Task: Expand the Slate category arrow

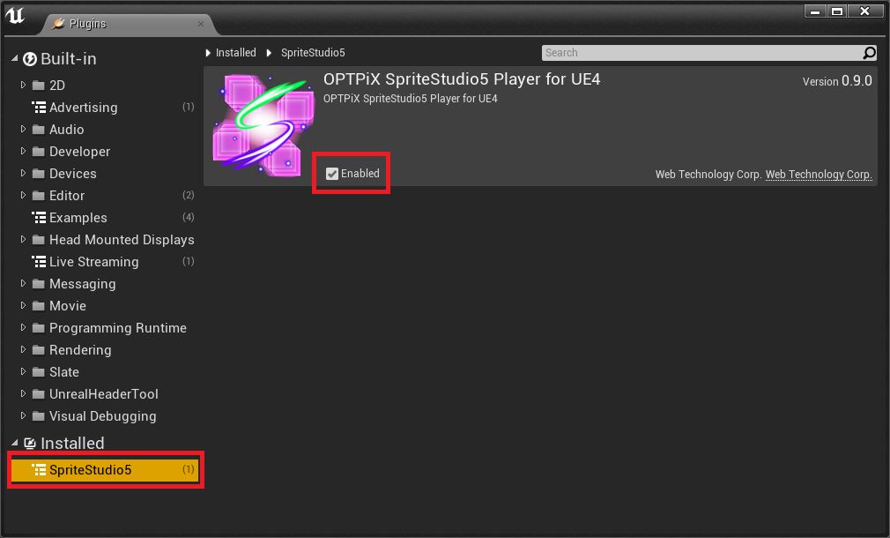Action: click(x=23, y=371)
